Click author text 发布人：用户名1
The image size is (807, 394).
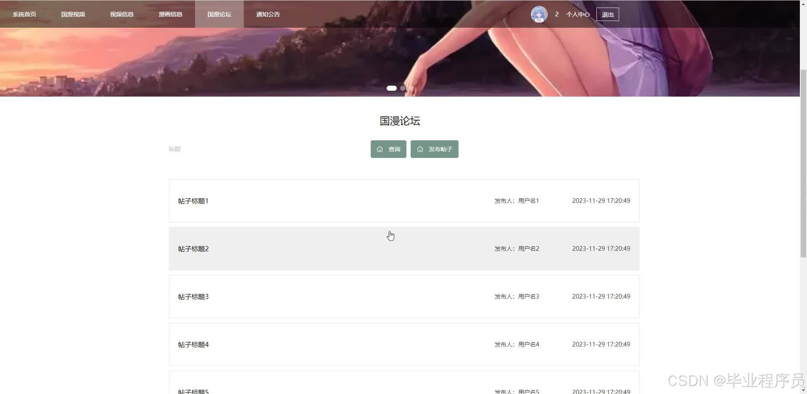tap(517, 201)
